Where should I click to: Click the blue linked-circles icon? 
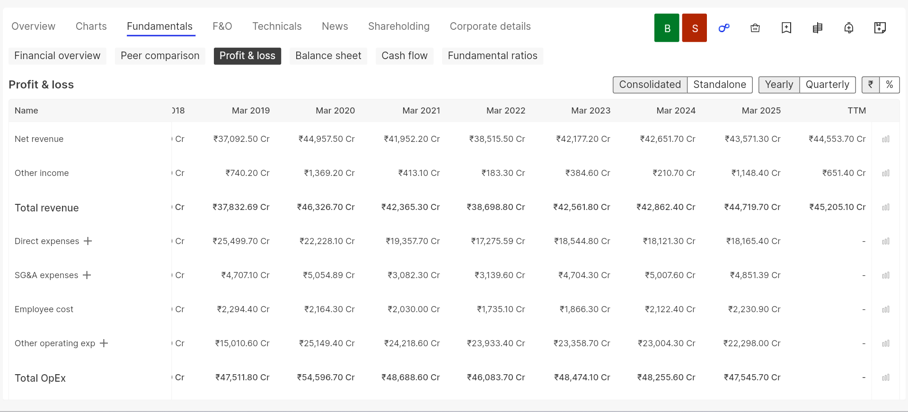(x=724, y=28)
